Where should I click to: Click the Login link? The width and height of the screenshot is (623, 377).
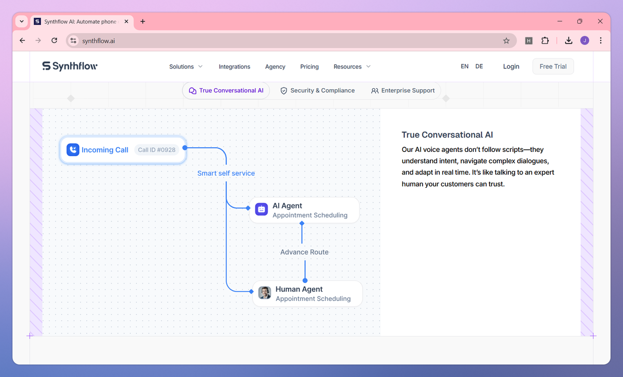click(x=511, y=66)
